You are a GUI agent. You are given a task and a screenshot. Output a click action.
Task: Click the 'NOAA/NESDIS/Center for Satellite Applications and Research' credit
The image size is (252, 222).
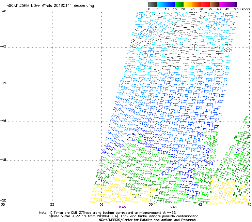pos(147,220)
